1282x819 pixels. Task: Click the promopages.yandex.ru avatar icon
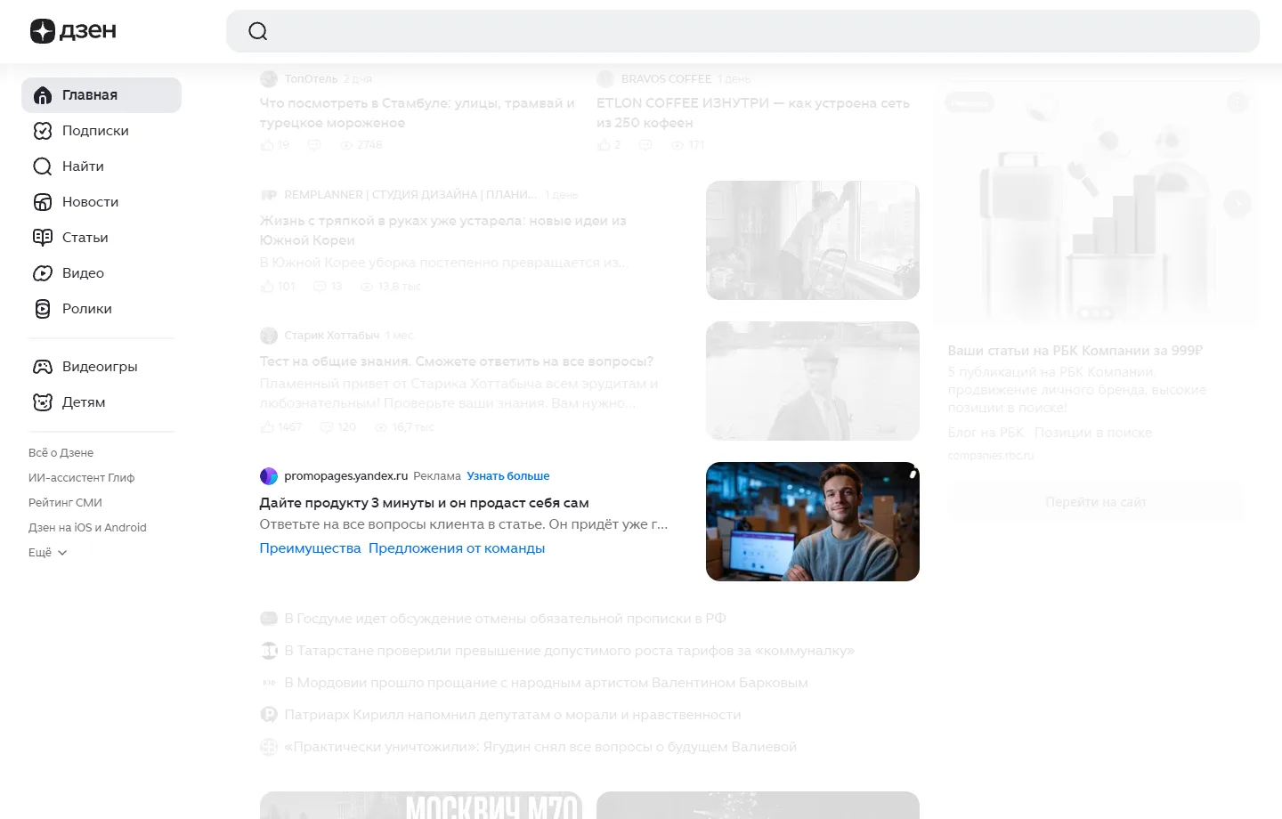(269, 476)
